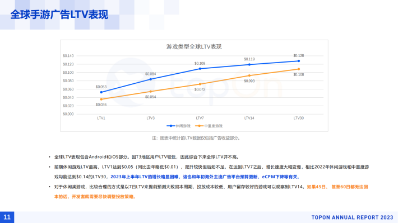Viewport: 398px width, 223px height.
Task: Click the blue LTV14 data point $0.119
Action: tap(249, 64)
